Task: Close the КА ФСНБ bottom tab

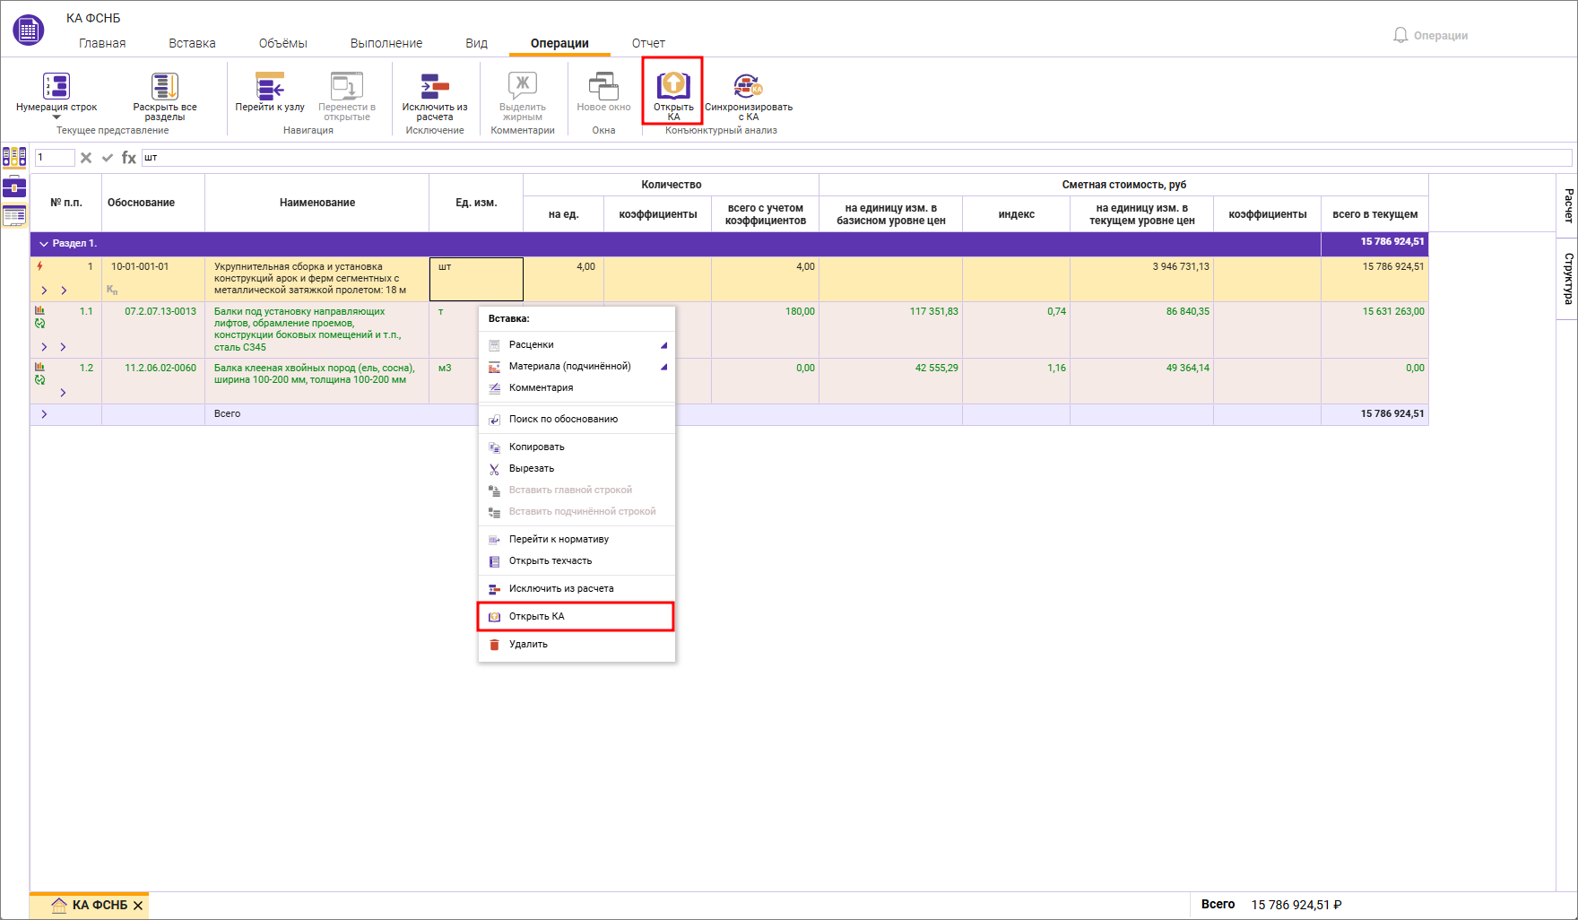Action: [138, 906]
